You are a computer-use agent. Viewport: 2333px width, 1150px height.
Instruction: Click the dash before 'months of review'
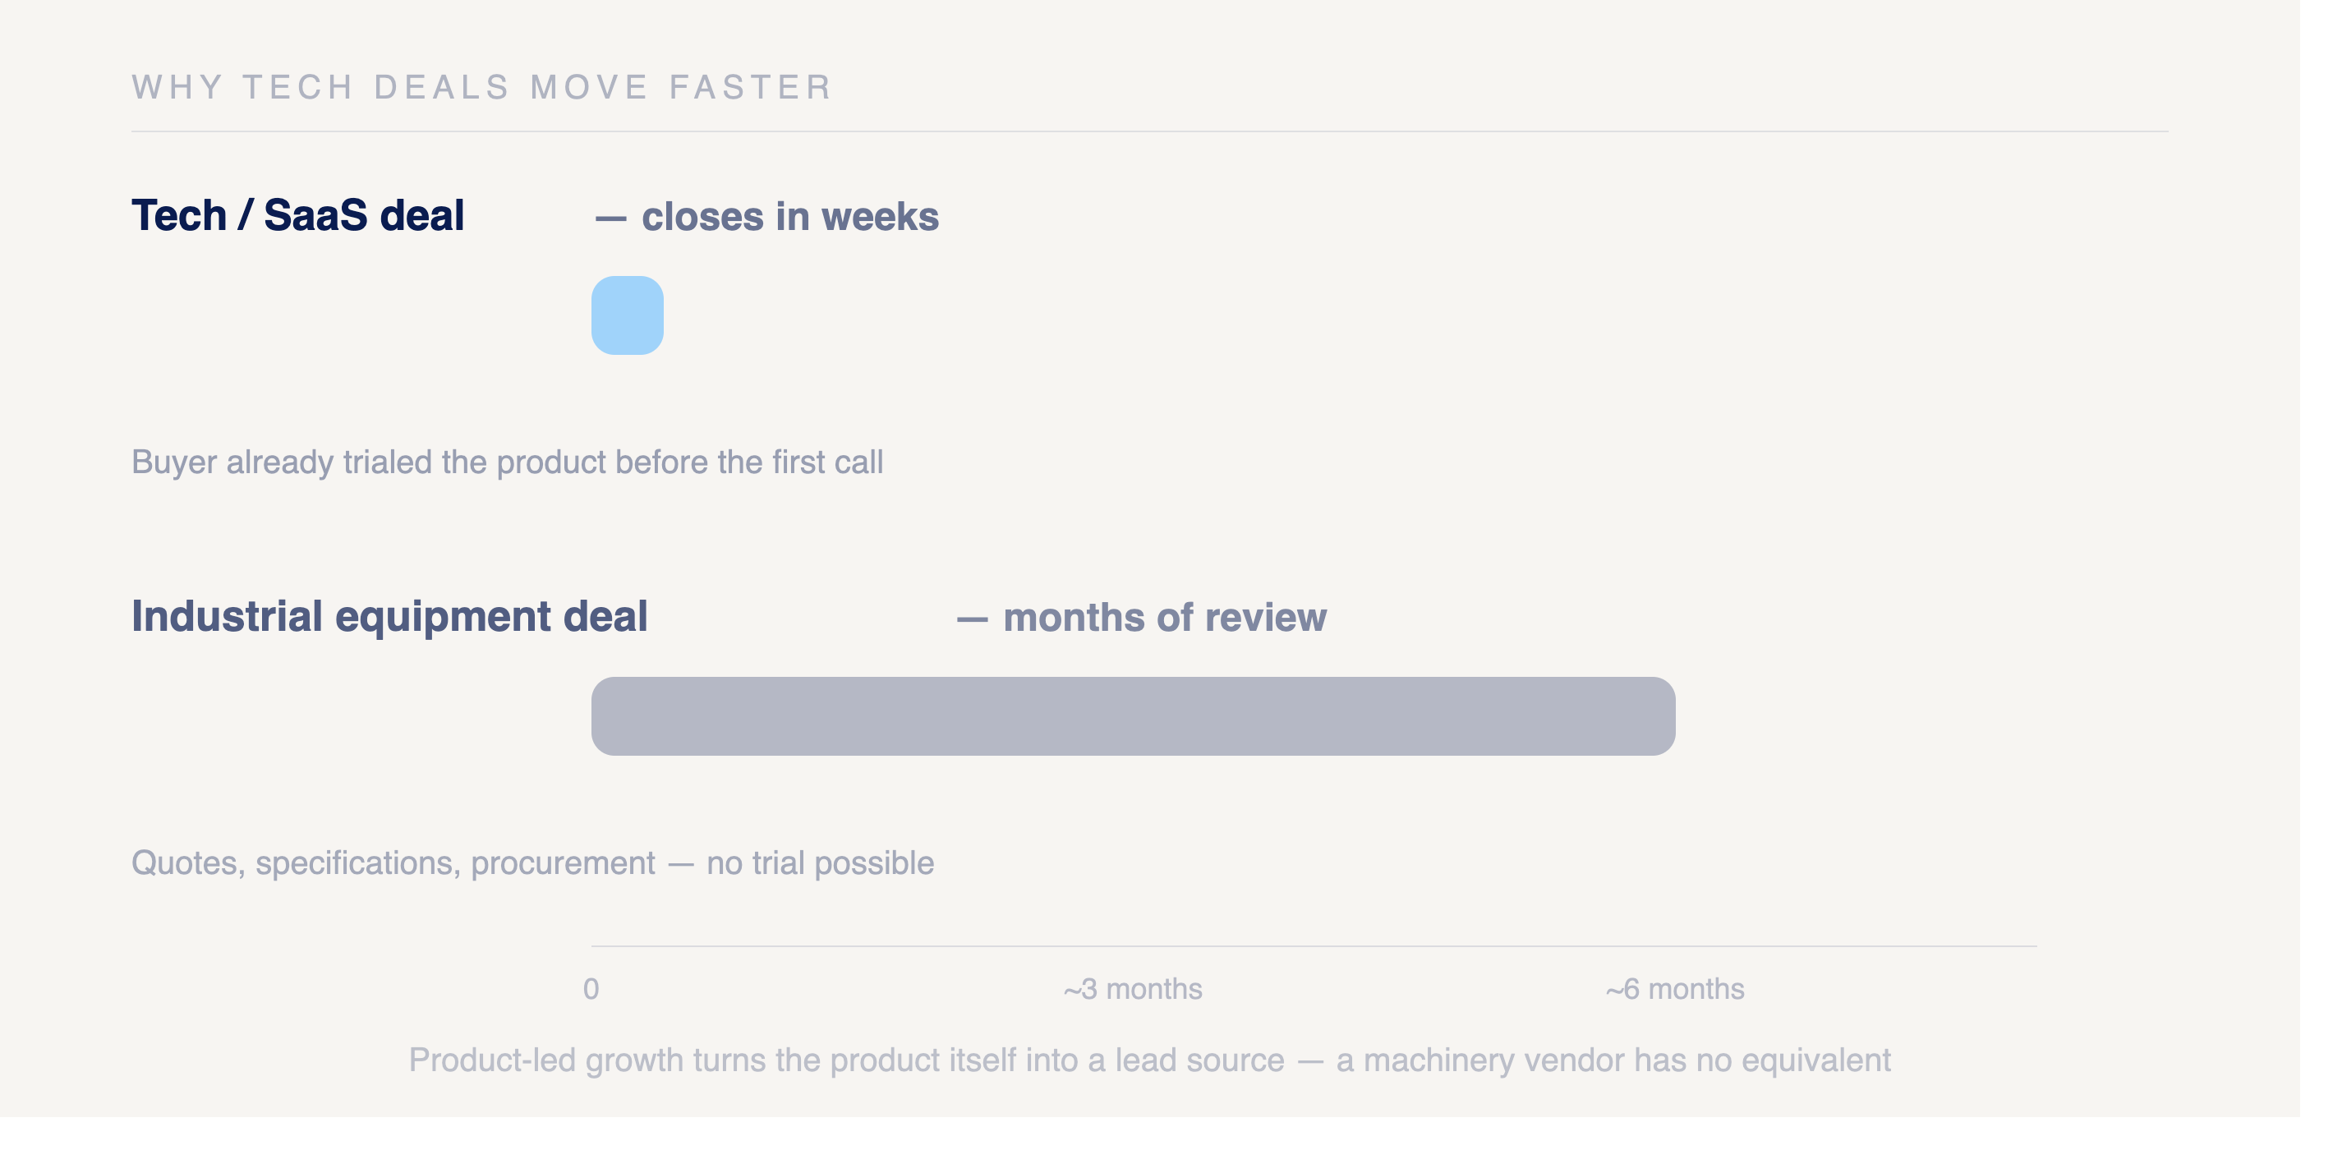point(972,619)
